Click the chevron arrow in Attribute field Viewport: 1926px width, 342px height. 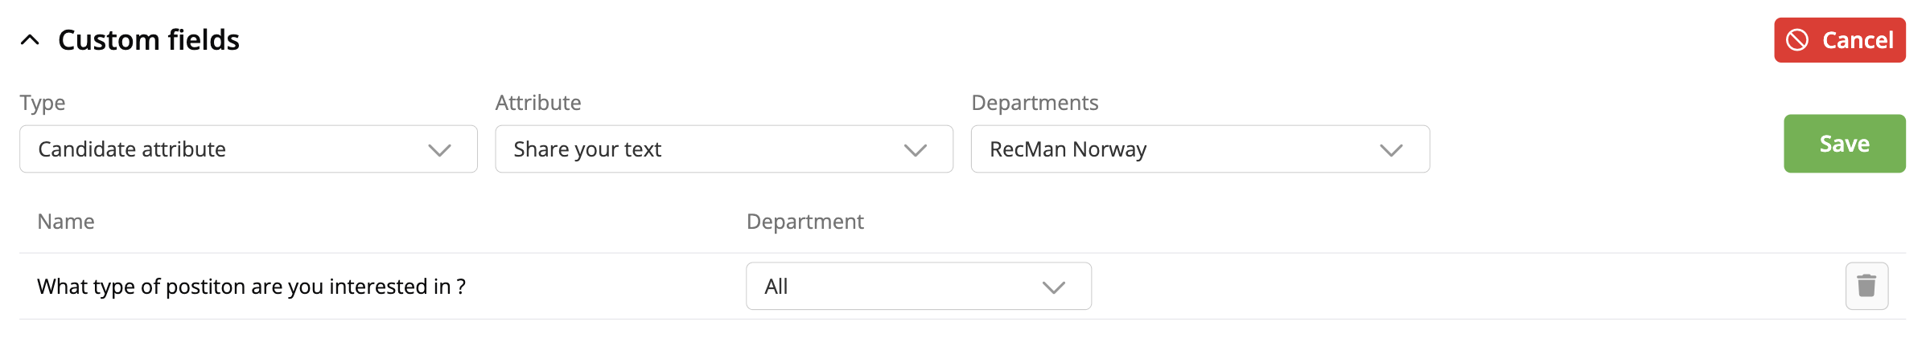(x=916, y=150)
